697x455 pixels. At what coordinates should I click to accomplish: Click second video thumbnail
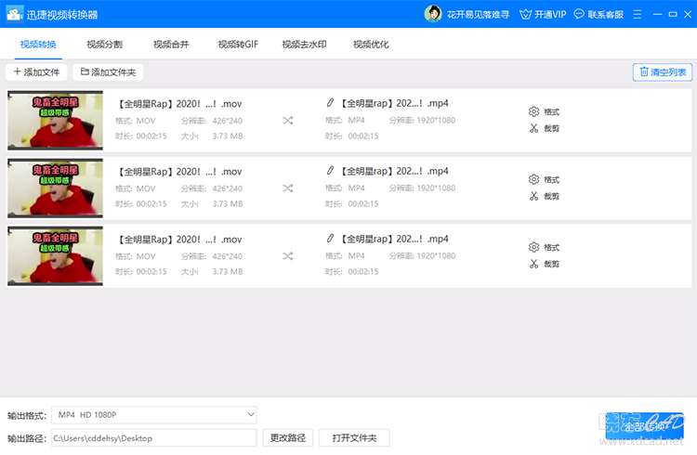pos(55,188)
